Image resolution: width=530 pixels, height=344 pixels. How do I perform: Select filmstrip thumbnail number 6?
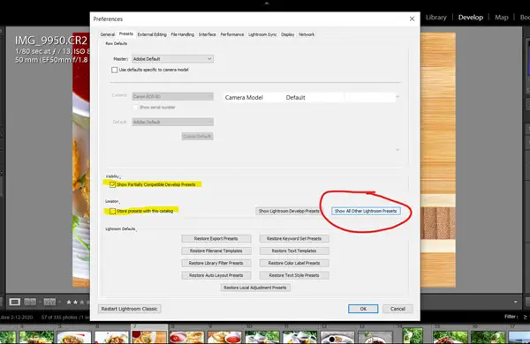112,337
